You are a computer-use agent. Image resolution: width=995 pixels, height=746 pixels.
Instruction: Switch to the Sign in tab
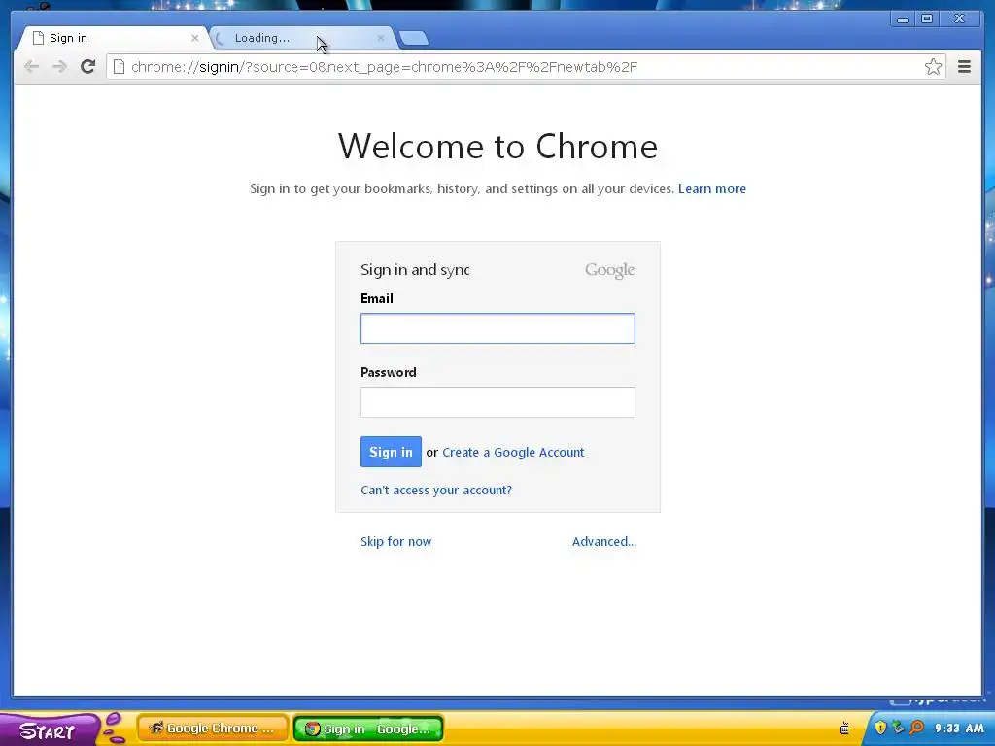111,38
